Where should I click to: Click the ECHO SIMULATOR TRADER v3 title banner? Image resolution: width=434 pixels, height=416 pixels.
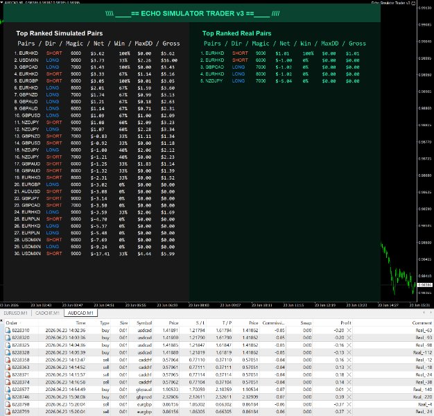pos(192,13)
